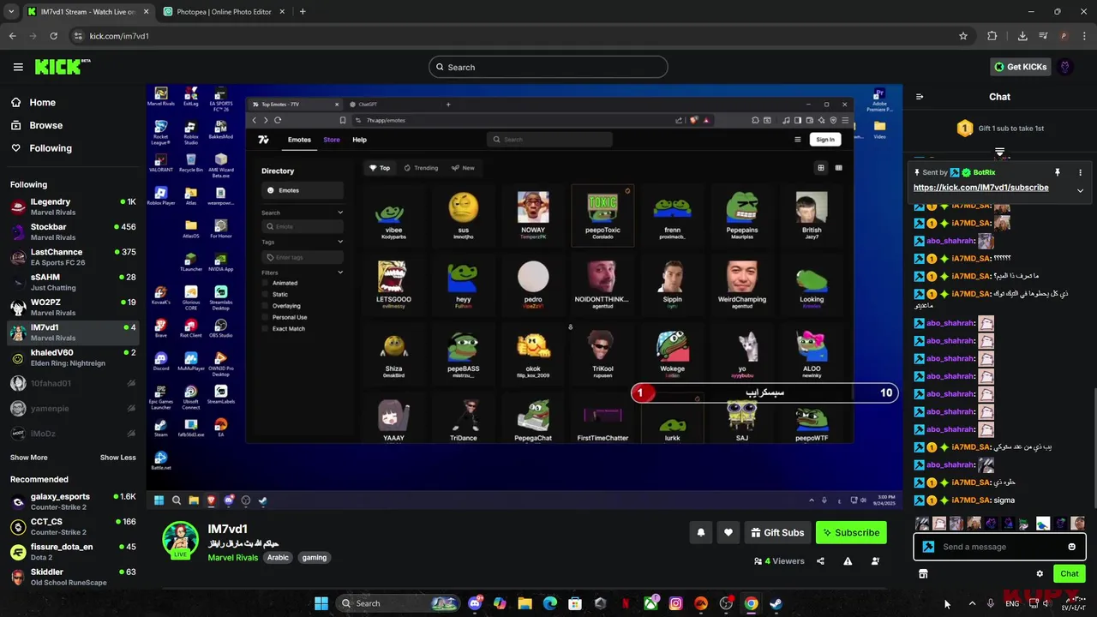Share the stream with the share icon
The image size is (1097, 617).
point(820,561)
